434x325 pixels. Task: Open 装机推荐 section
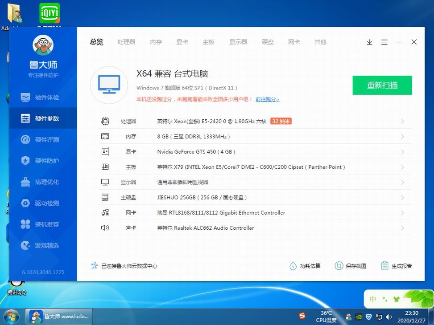pos(43,224)
